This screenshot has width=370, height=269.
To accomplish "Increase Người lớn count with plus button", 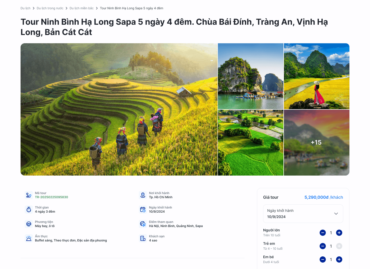I will coord(339,233).
